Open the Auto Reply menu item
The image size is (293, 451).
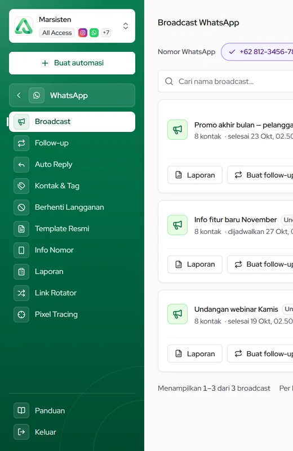point(72,165)
